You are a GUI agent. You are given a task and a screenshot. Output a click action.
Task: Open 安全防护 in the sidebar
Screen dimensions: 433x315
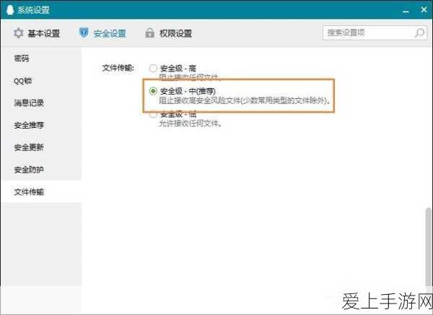pyautogui.click(x=41, y=169)
